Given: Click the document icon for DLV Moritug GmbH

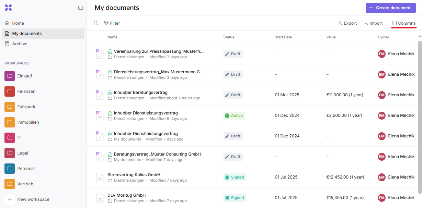Looking at the screenshot, I should coord(100,198).
